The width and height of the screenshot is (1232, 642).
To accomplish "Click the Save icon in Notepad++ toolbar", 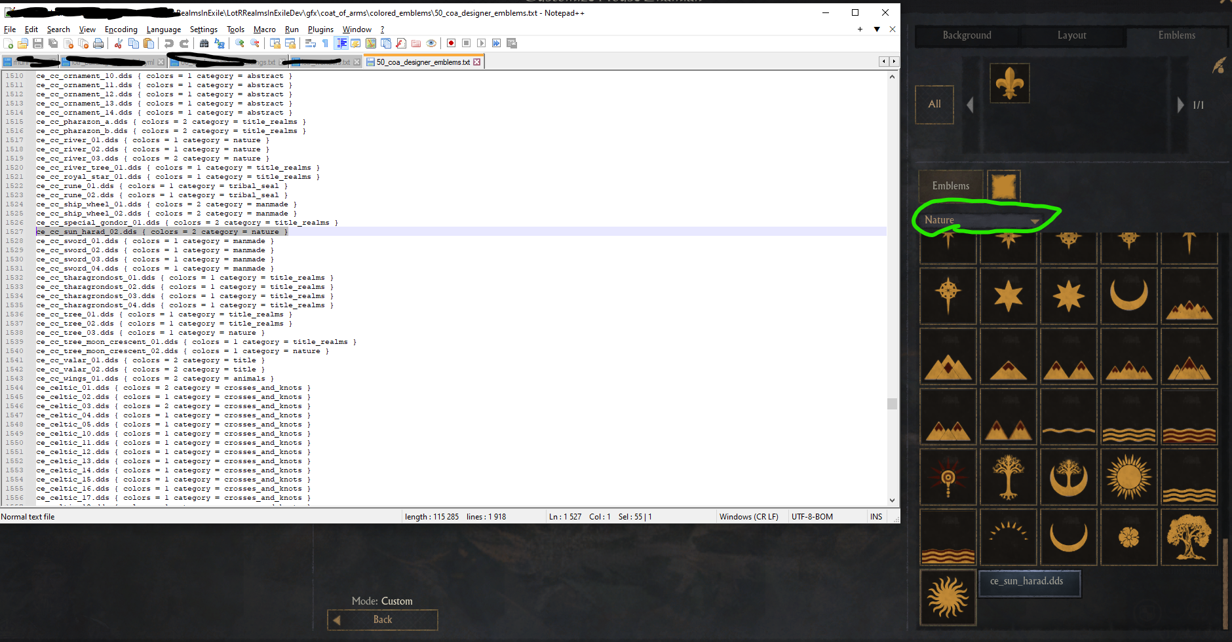I will pos(38,43).
